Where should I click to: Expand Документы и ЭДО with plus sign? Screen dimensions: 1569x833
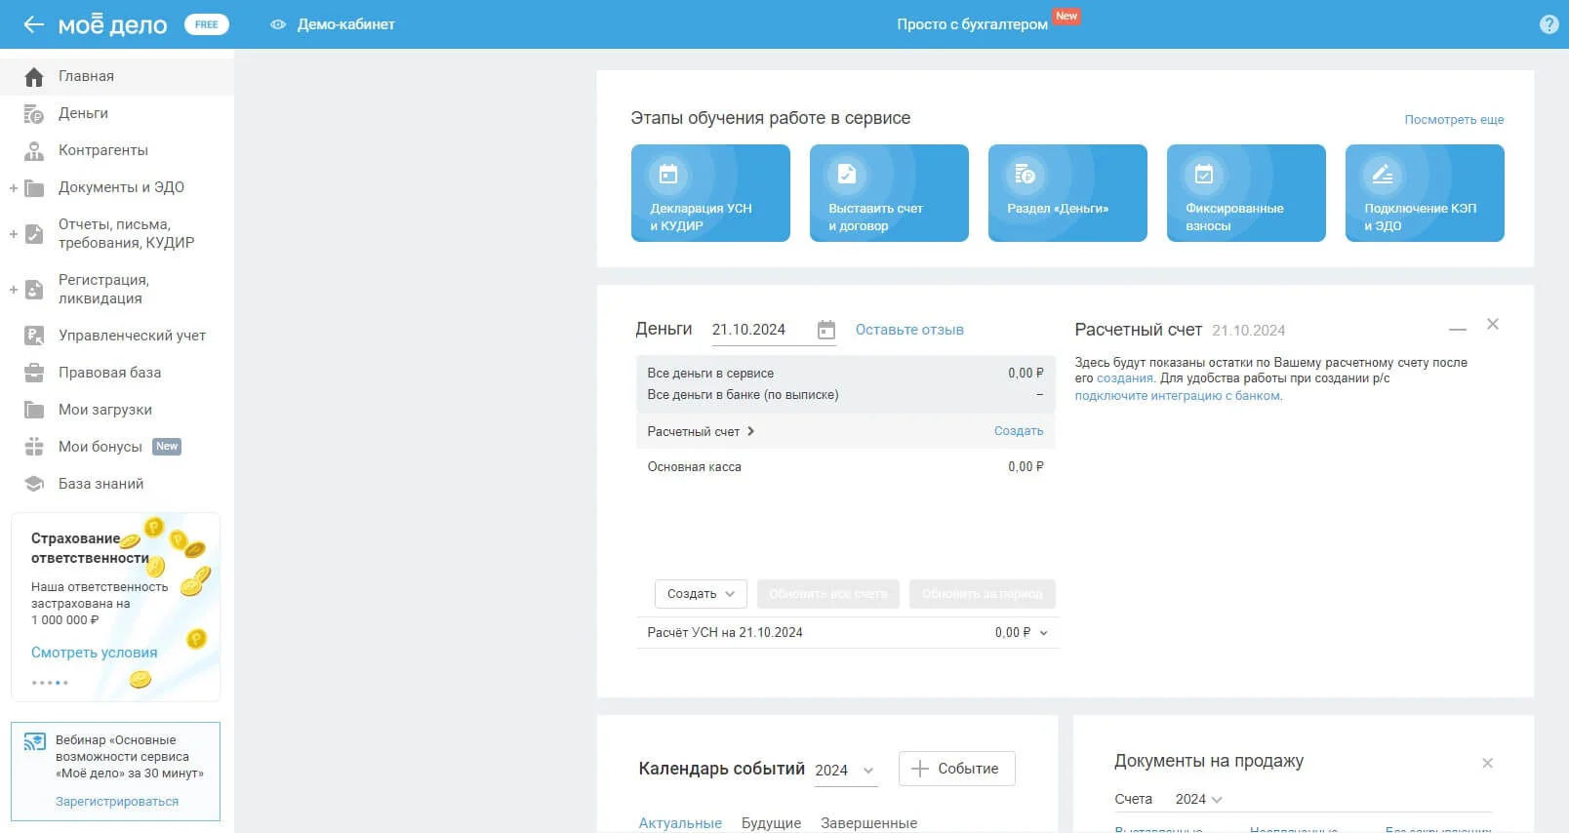point(14,188)
